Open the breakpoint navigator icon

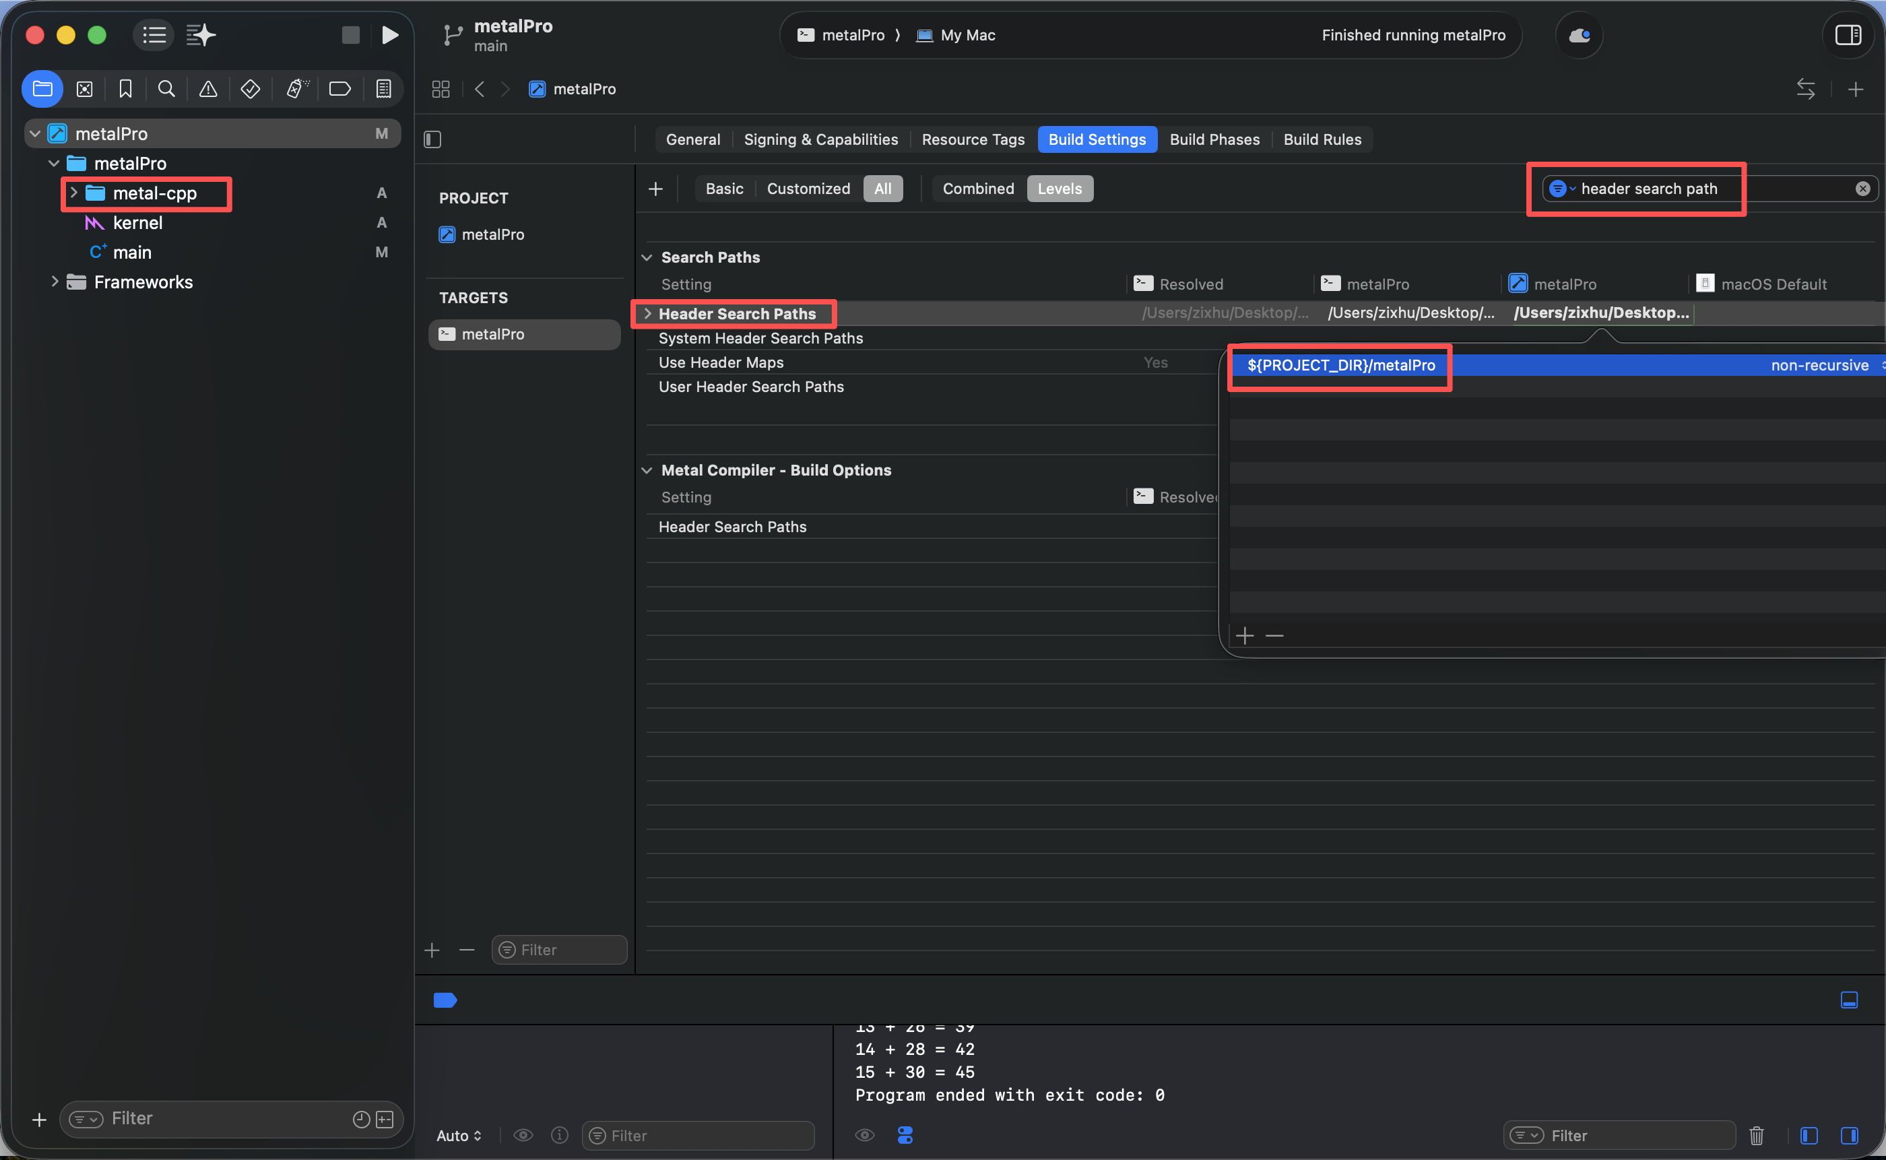339,89
